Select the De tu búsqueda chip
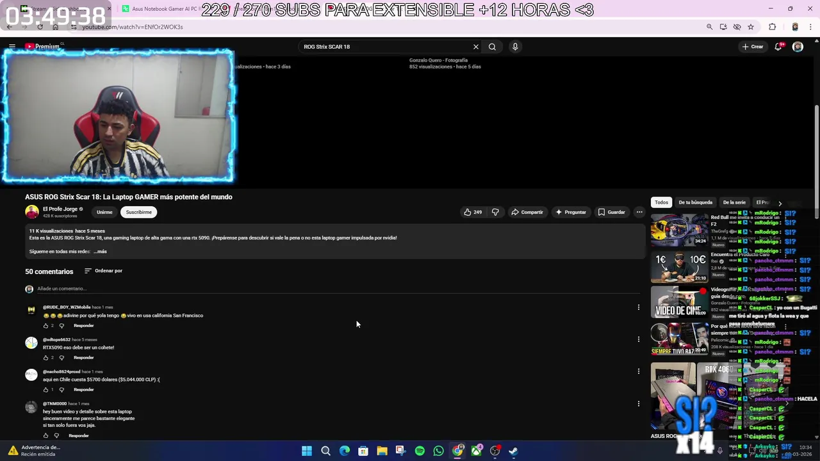 (695, 202)
